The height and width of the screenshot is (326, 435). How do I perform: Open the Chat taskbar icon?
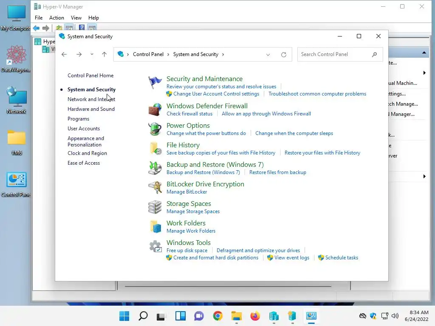[x=199, y=316]
